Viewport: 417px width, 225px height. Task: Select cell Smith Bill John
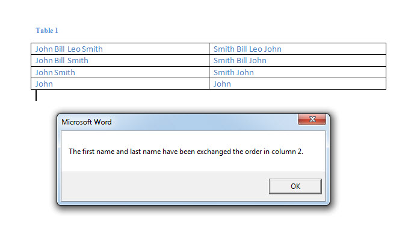[298, 61]
